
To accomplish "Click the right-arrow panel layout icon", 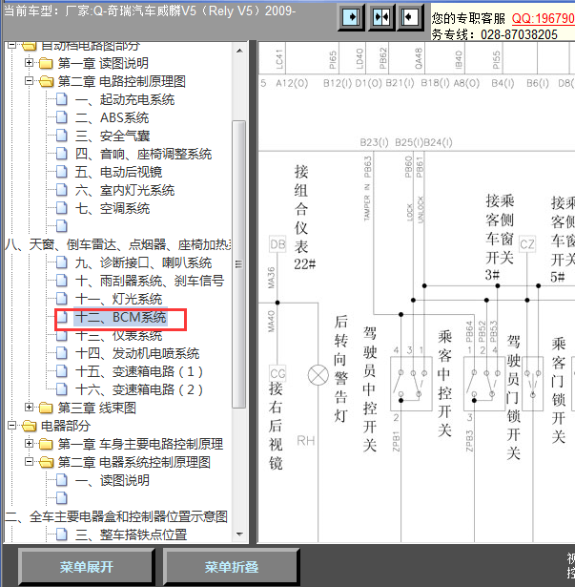I will point(351,17).
